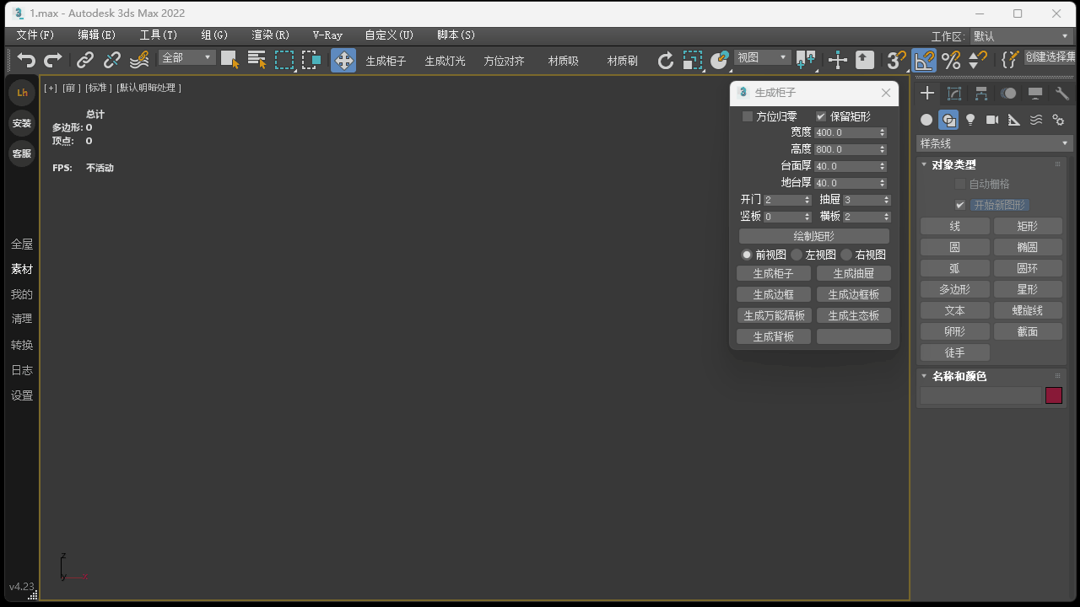Image resolution: width=1080 pixels, height=607 pixels.
Task: Activate the Select and Scale tool
Action: coord(693,60)
